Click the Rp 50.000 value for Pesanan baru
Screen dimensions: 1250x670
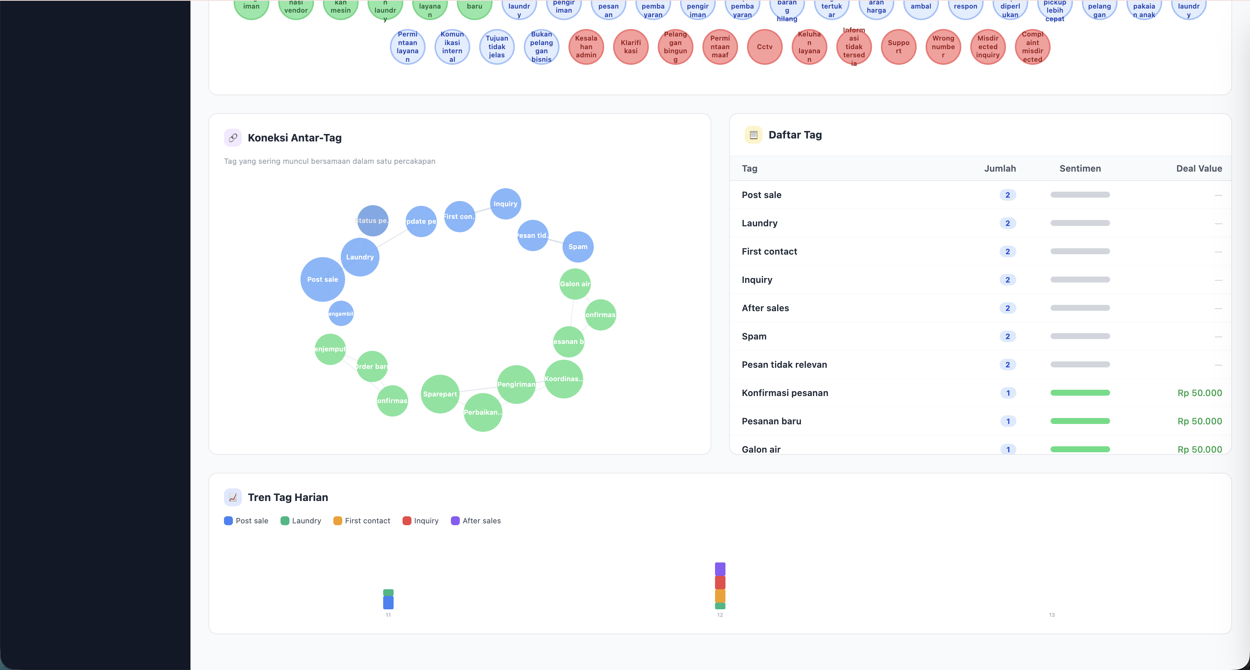point(1199,421)
